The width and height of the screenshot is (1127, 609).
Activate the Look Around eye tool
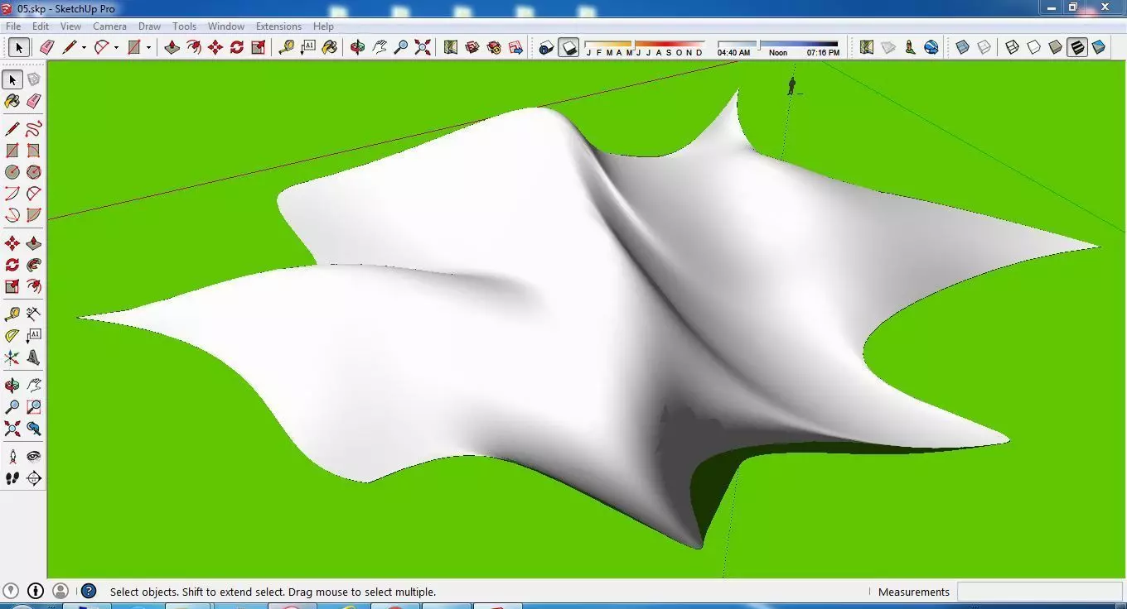(34, 457)
